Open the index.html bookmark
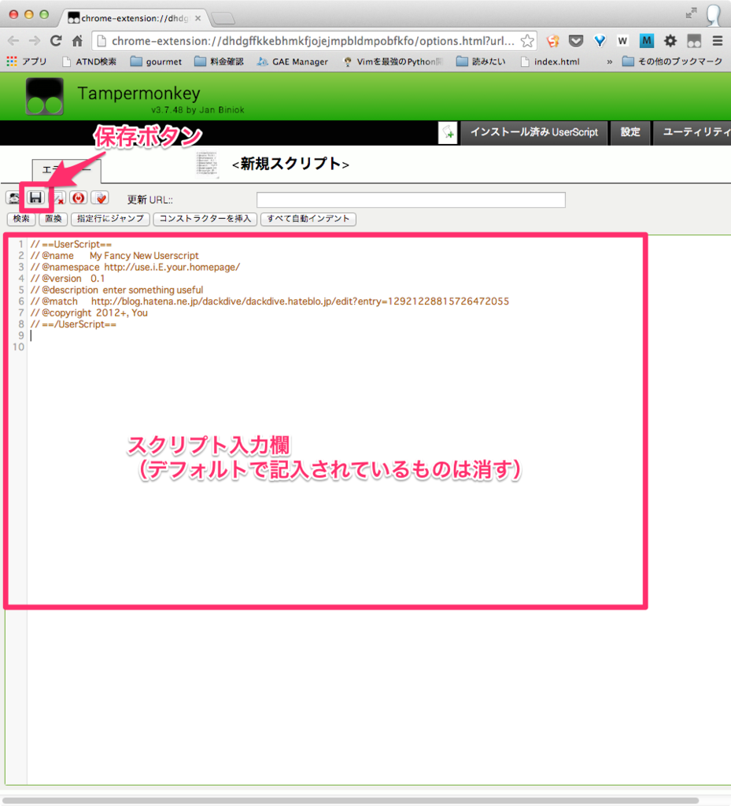Image resolution: width=731 pixels, height=806 pixels. (550, 61)
